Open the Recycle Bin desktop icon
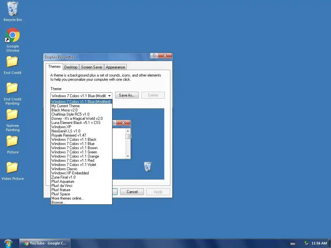Screen dimensions: 331x248 coord(13,12)
